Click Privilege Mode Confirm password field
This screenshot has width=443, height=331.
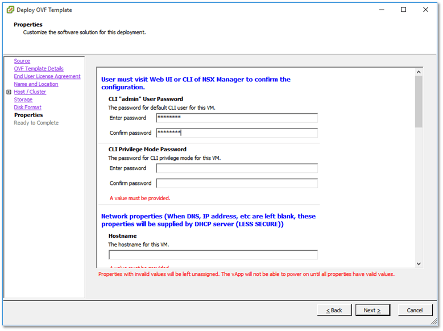pyautogui.click(x=237, y=184)
